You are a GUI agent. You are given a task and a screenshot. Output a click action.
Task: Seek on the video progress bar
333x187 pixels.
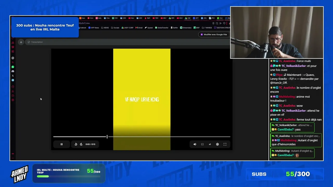[x=142, y=137]
